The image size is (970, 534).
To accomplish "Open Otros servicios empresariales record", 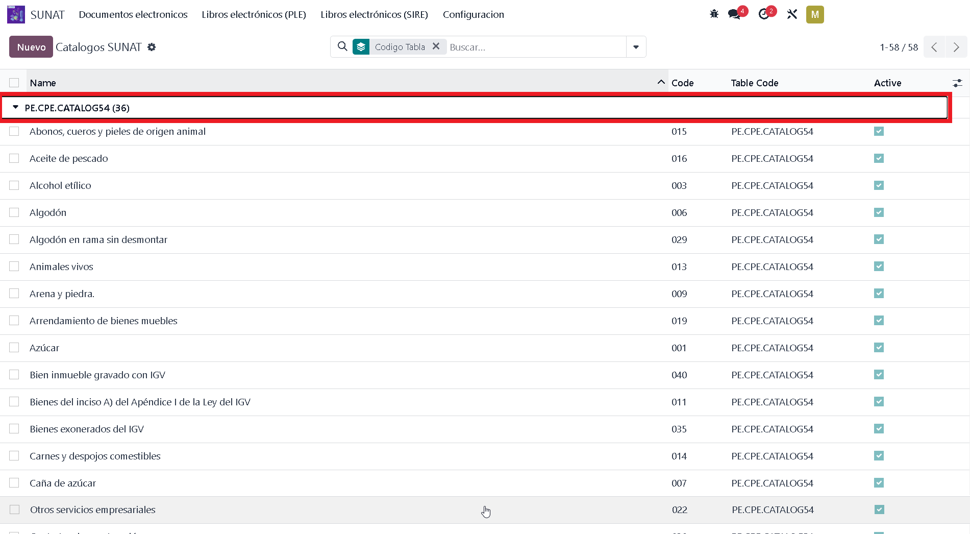I will pos(93,509).
